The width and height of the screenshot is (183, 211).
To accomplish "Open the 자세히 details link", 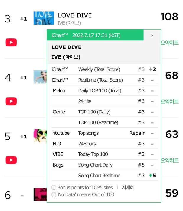I will [x=128, y=187].
